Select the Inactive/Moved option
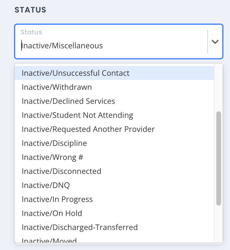The height and width of the screenshot is (250, 230). tap(49, 240)
